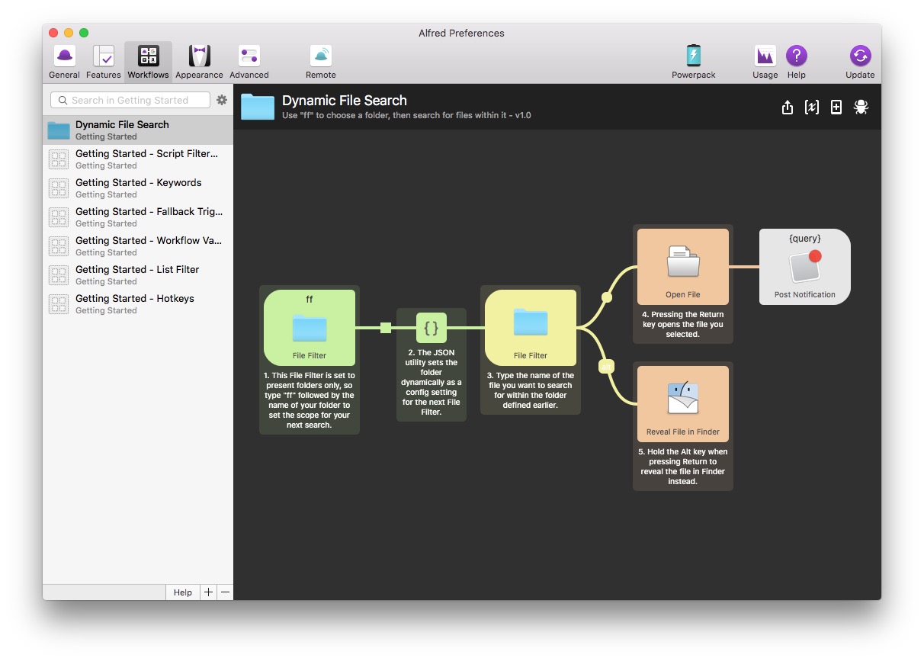The width and height of the screenshot is (924, 661).
Task: Open the Appearance preferences
Action: coord(199,61)
